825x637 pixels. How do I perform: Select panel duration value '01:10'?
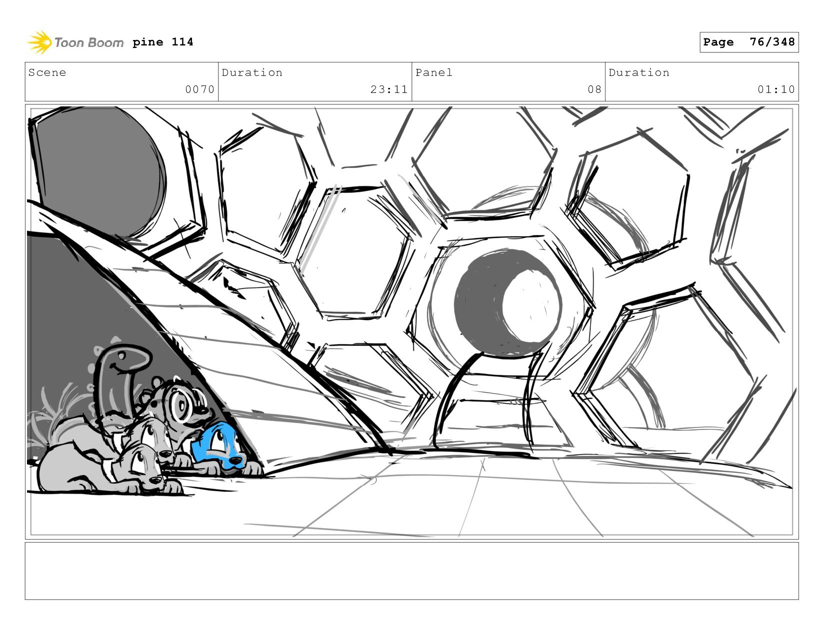[776, 89]
